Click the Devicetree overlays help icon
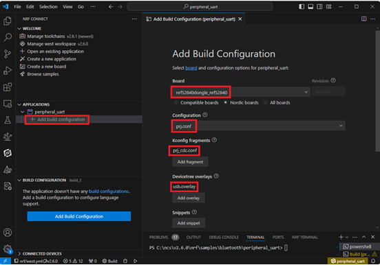 (x=216, y=176)
